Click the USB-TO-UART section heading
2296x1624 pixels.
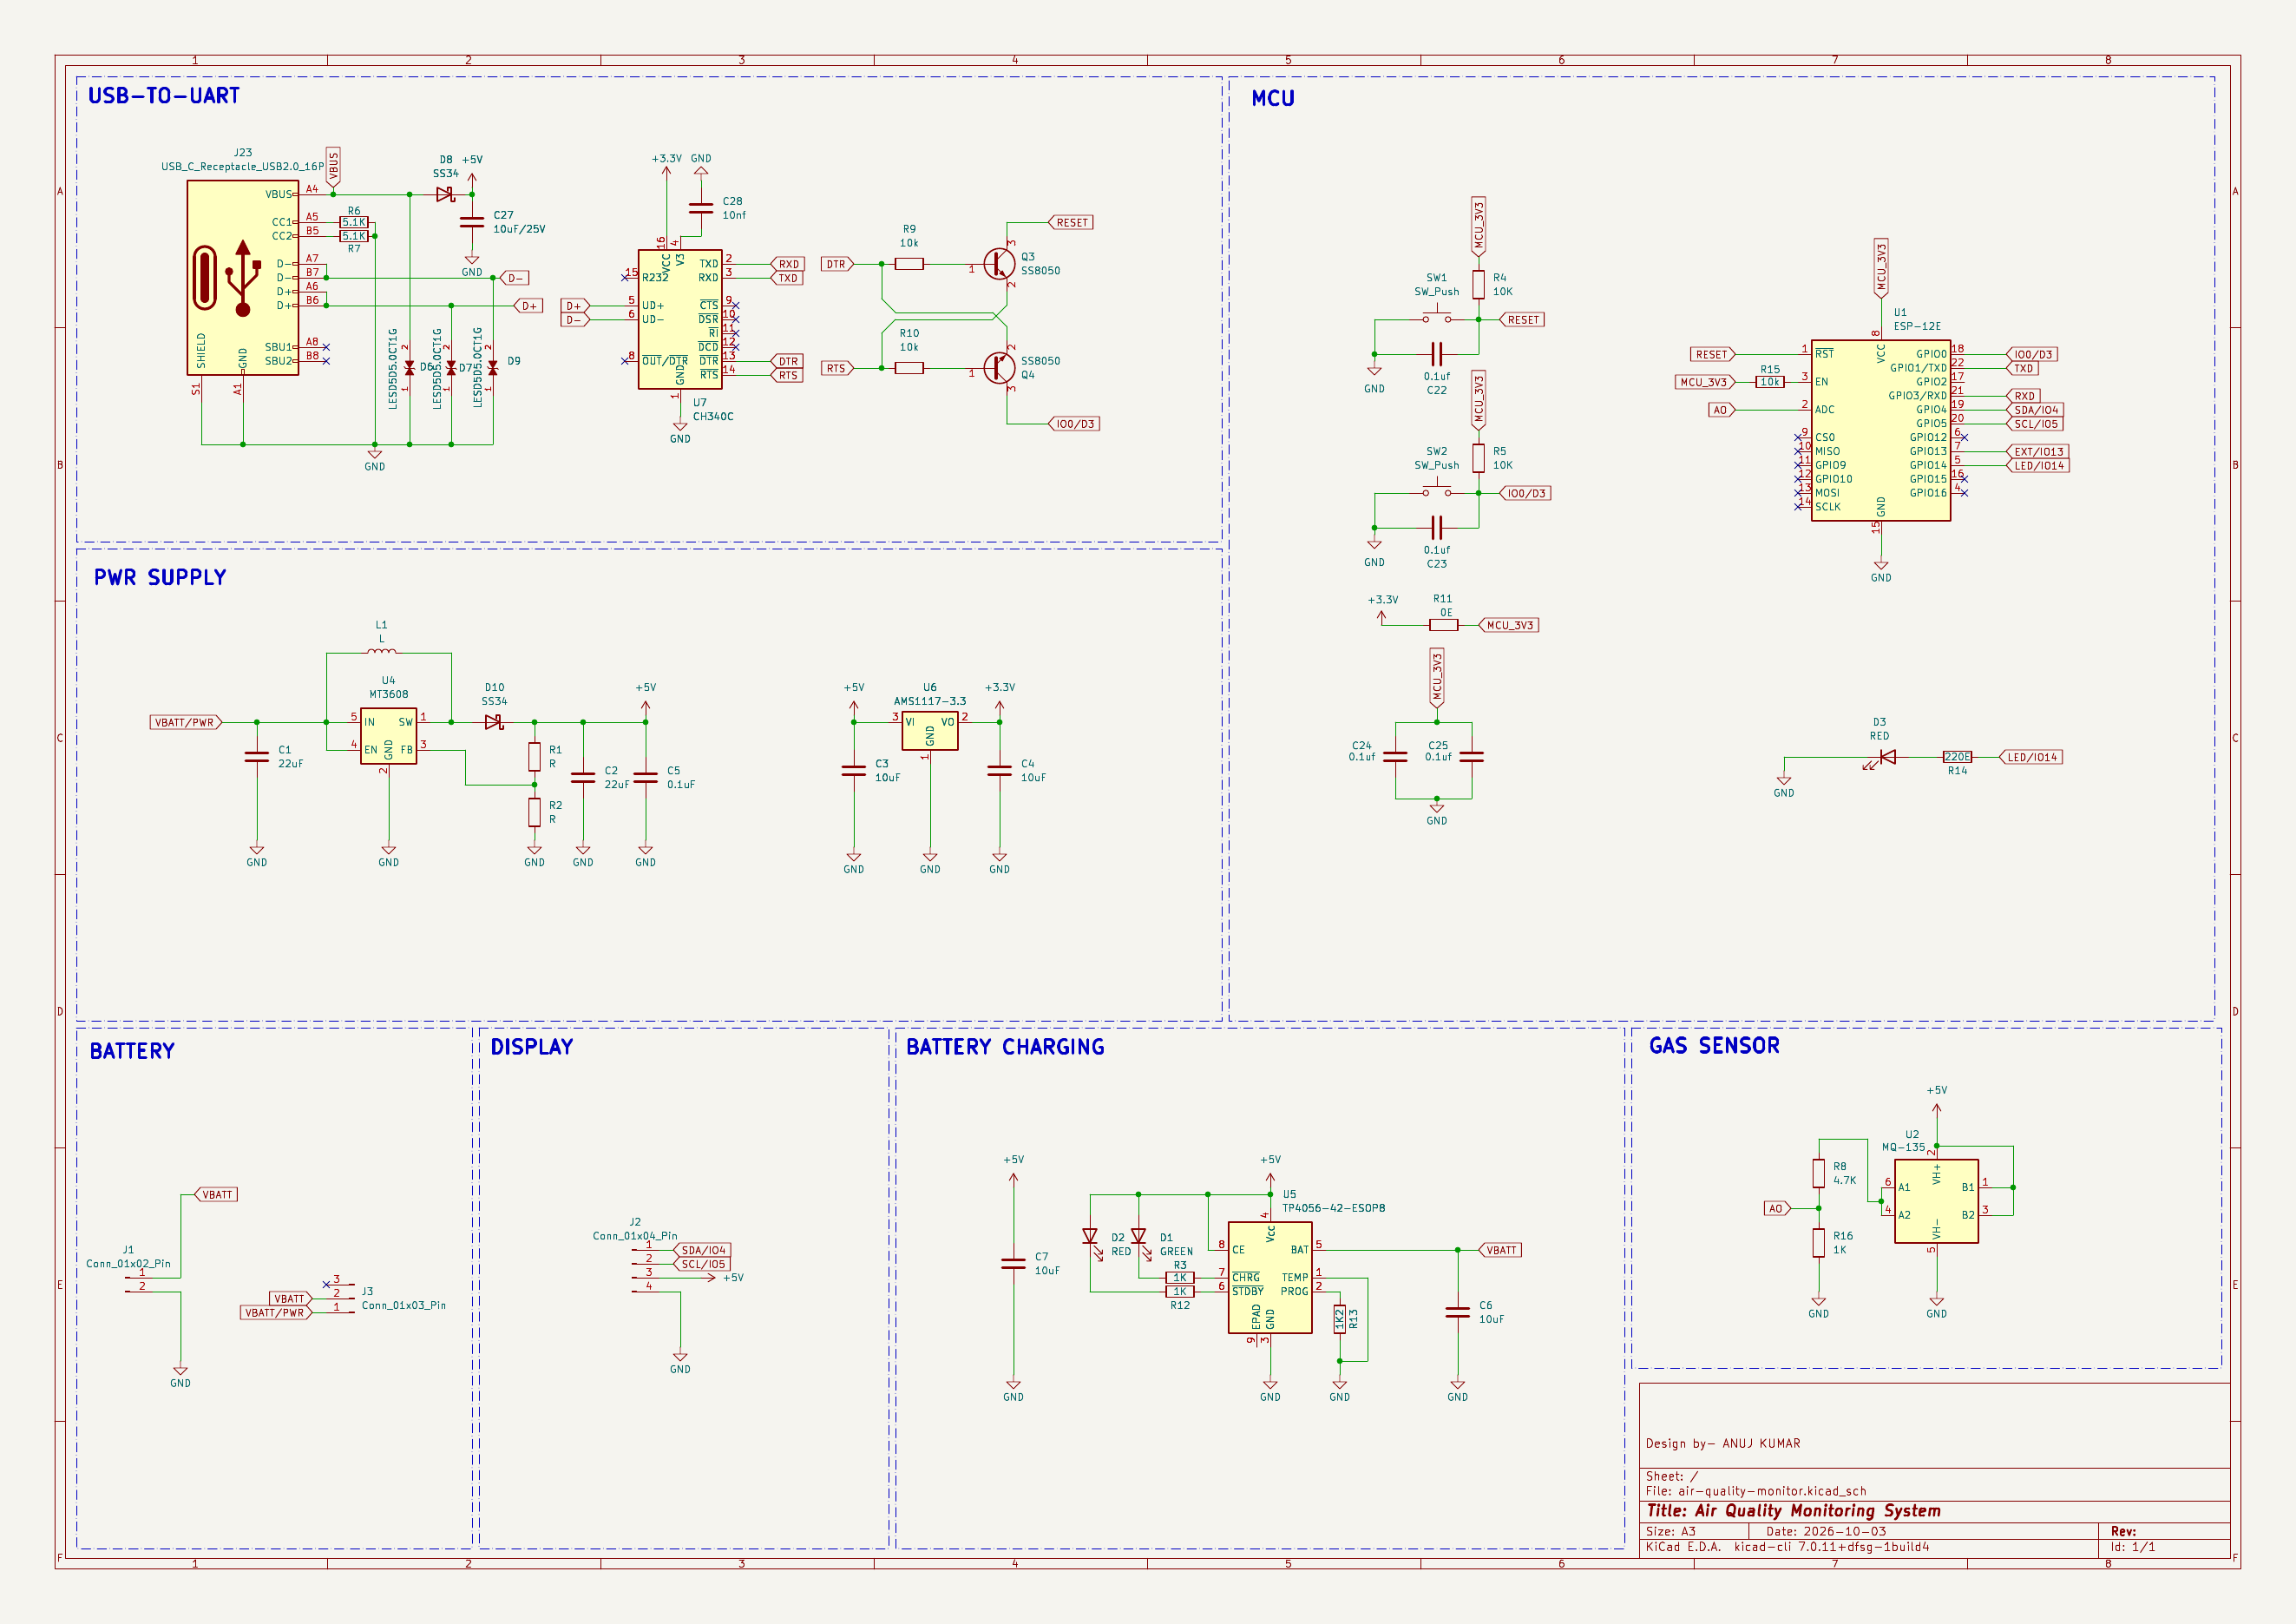[164, 96]
